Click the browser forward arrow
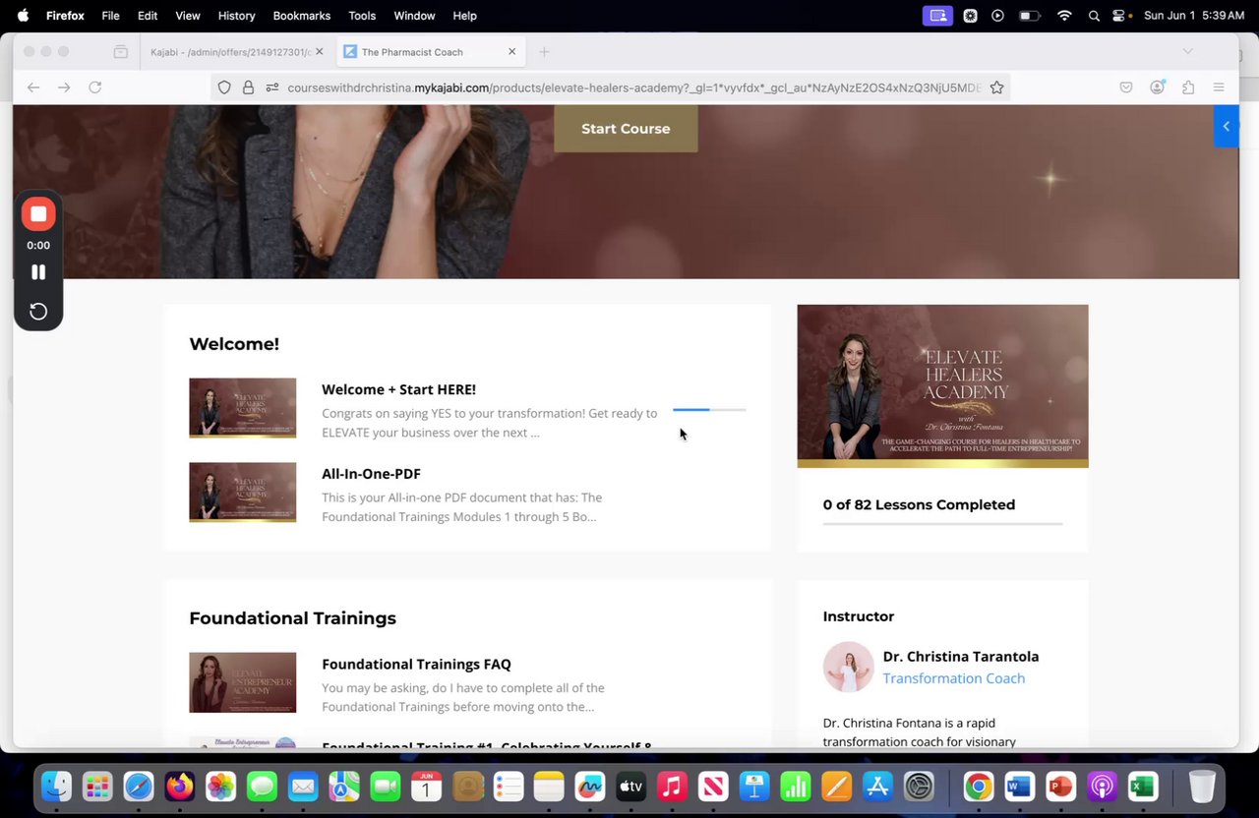The height and width of the screenshot is (818, 1259). (x=64, y=88)
